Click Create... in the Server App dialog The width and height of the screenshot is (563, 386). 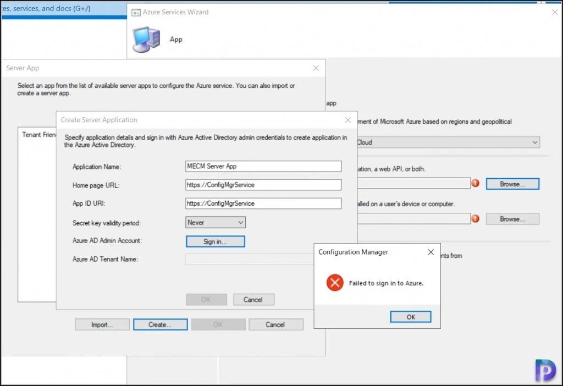pos(160,324)
